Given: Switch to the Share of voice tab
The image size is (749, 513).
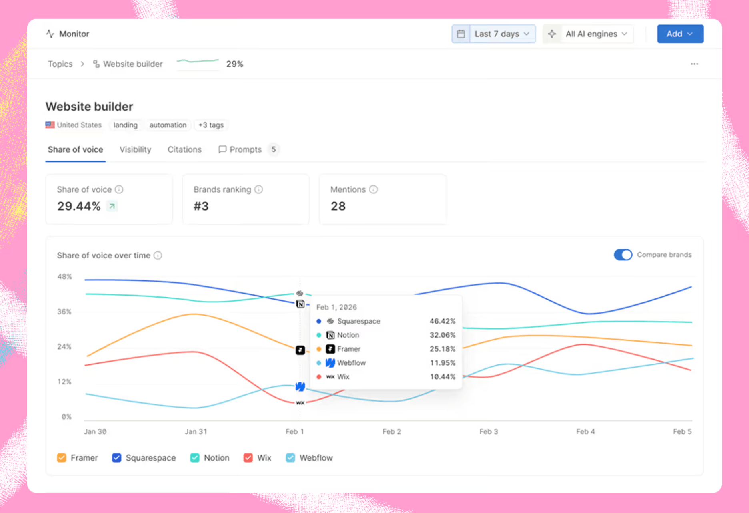Looking at the screenshot, I should coord(76,149).
